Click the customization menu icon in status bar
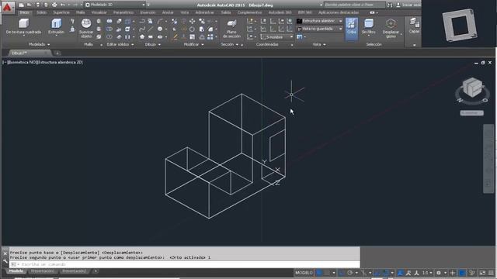Image resolution: width=497 pixels, height=279 pixels. (491, 273)
